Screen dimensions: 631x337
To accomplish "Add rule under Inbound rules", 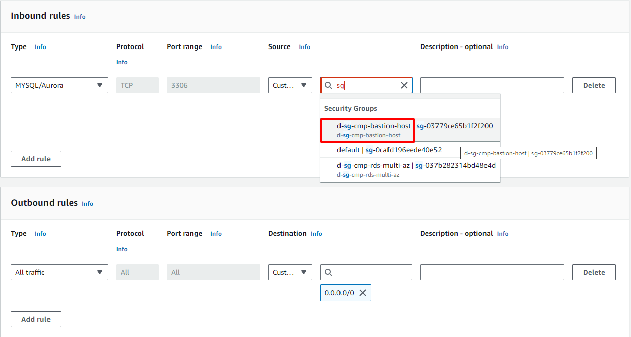I will pyautogui.click(x=36, y=159).
